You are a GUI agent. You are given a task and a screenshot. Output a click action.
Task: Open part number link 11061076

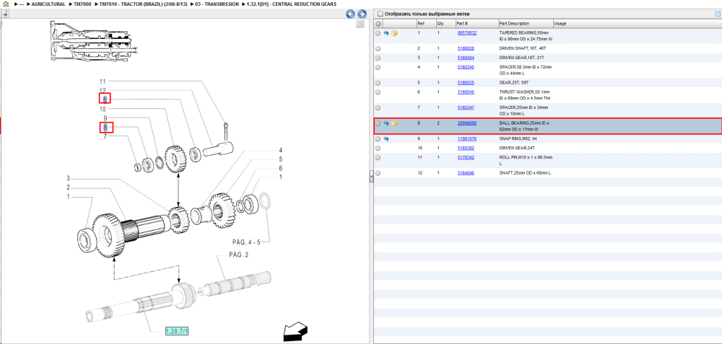pos(466,138)
